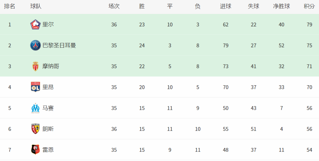Click the 排名 ranking column header
Screen dimensions: 319x161
pyautogui.click(x=10, y=6)
